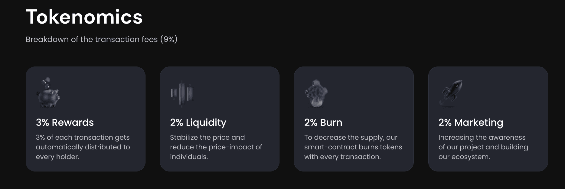Click the rocket Marketing icon

[x=451, y=93]
